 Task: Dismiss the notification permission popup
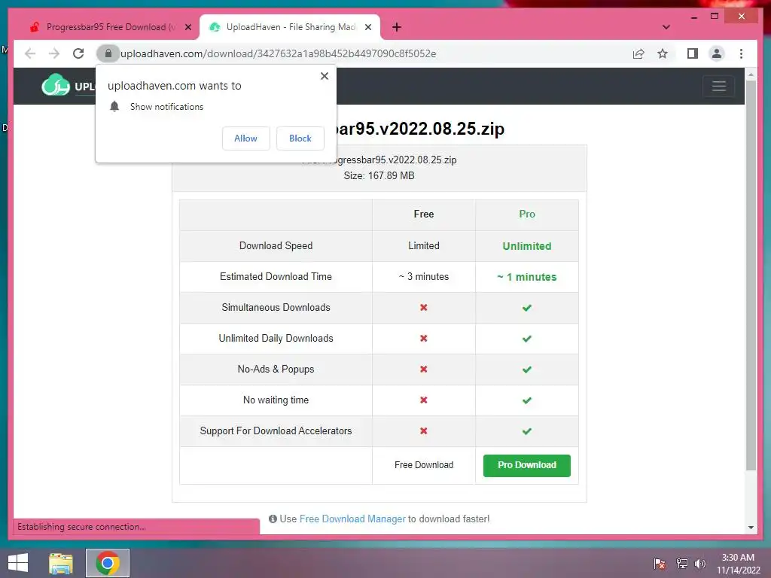coord(324,76)
